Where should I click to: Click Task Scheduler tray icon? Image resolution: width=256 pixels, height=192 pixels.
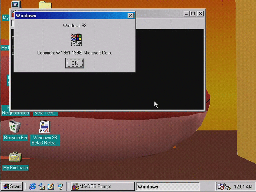(220, 186)
